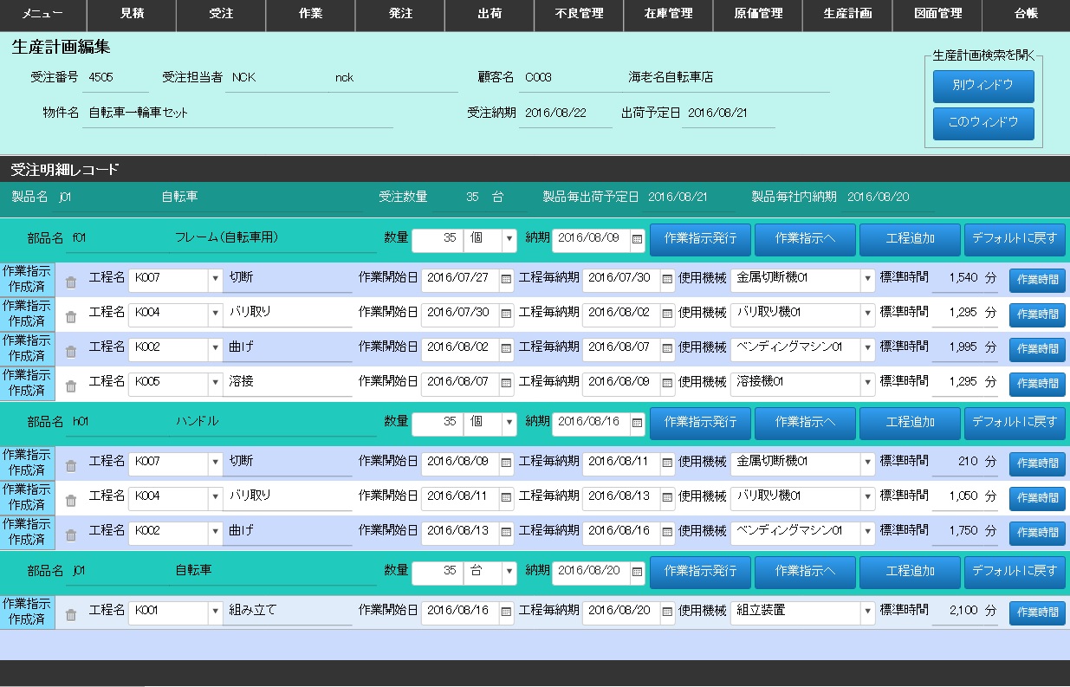This screenshot has width=1070, height=687.
Task: Open calendar for 作業開始日 on 組み立て row
Action: [506, 611]
